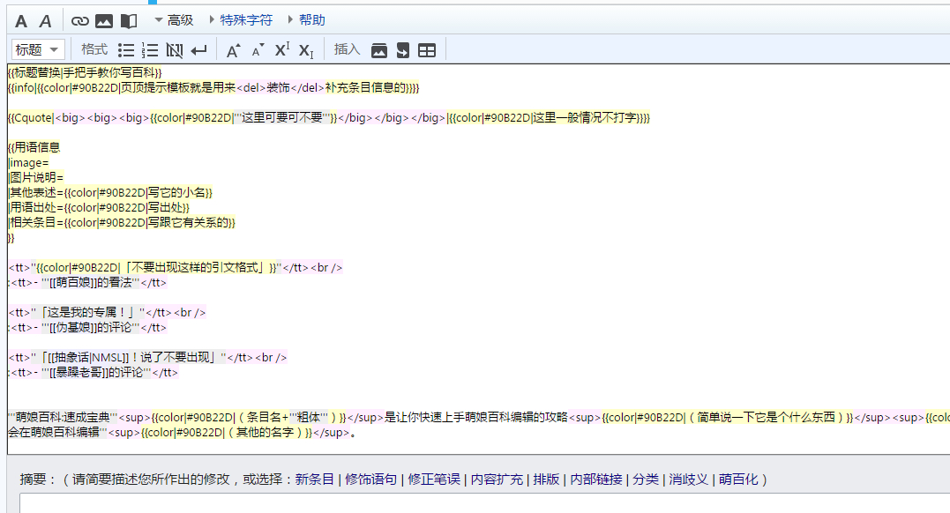950x513 pixels.
Task: Insert a table using table icon
Action: point(427,50)
